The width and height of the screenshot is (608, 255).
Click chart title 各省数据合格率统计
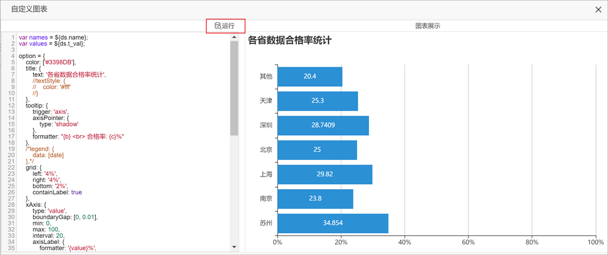pyautogui.click(x=289, y=40)
